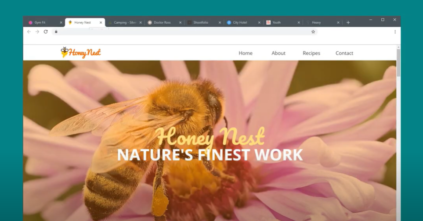Maximize the browser window
This screenshot has width=423, height=221.
383,20
